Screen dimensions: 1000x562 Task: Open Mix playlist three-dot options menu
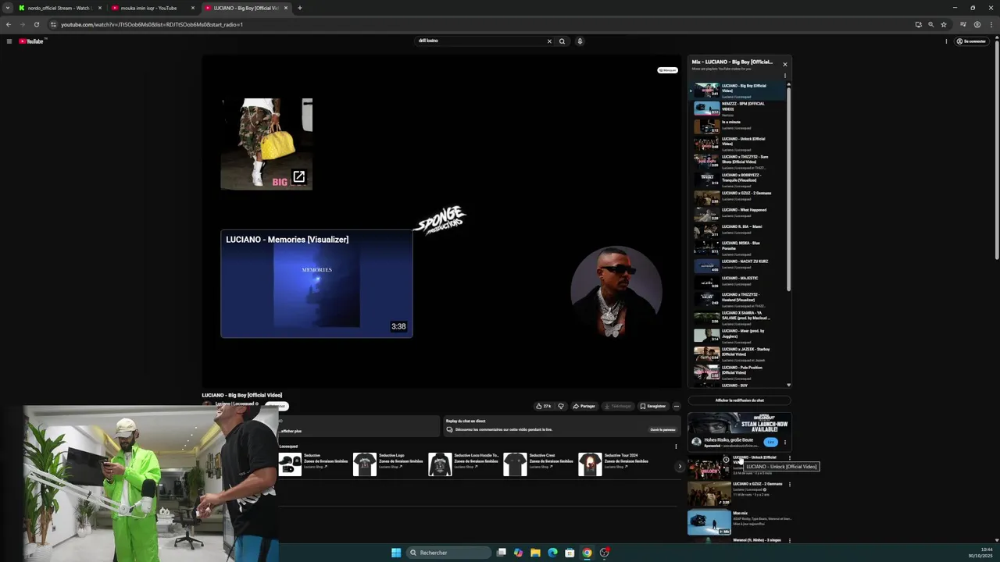[785, 76]
